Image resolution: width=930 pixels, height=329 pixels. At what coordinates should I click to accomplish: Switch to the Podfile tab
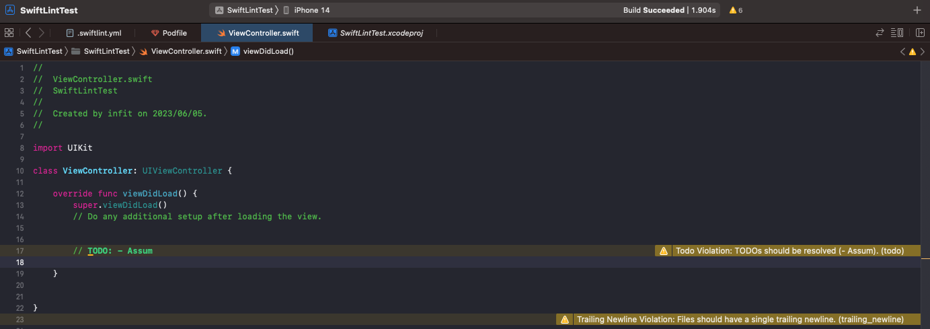tap(168, 33)
